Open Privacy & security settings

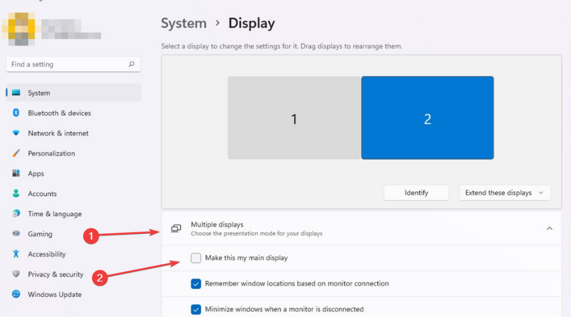55,275
